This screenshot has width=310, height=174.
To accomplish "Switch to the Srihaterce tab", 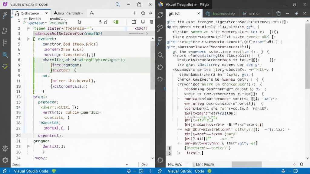I will coord(31,13).
